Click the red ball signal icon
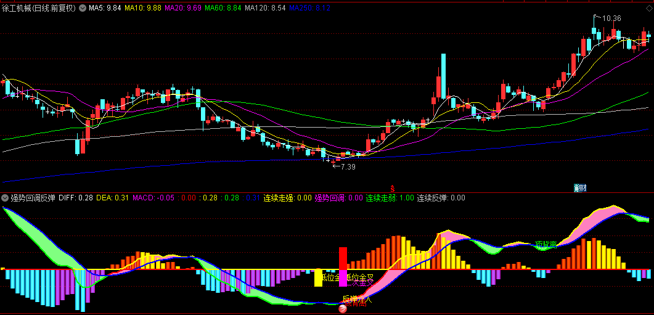This screenshot has width=654, height=315. click(x=343, y=309)
